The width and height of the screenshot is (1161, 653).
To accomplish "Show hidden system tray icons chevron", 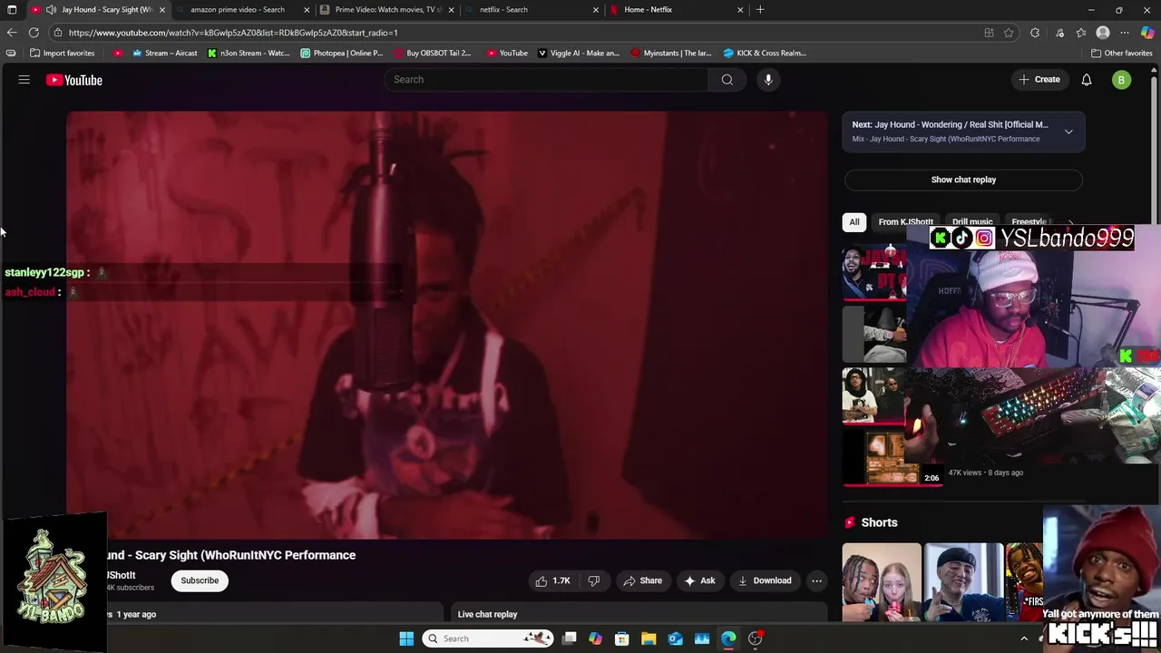I will pos(1024,638).
